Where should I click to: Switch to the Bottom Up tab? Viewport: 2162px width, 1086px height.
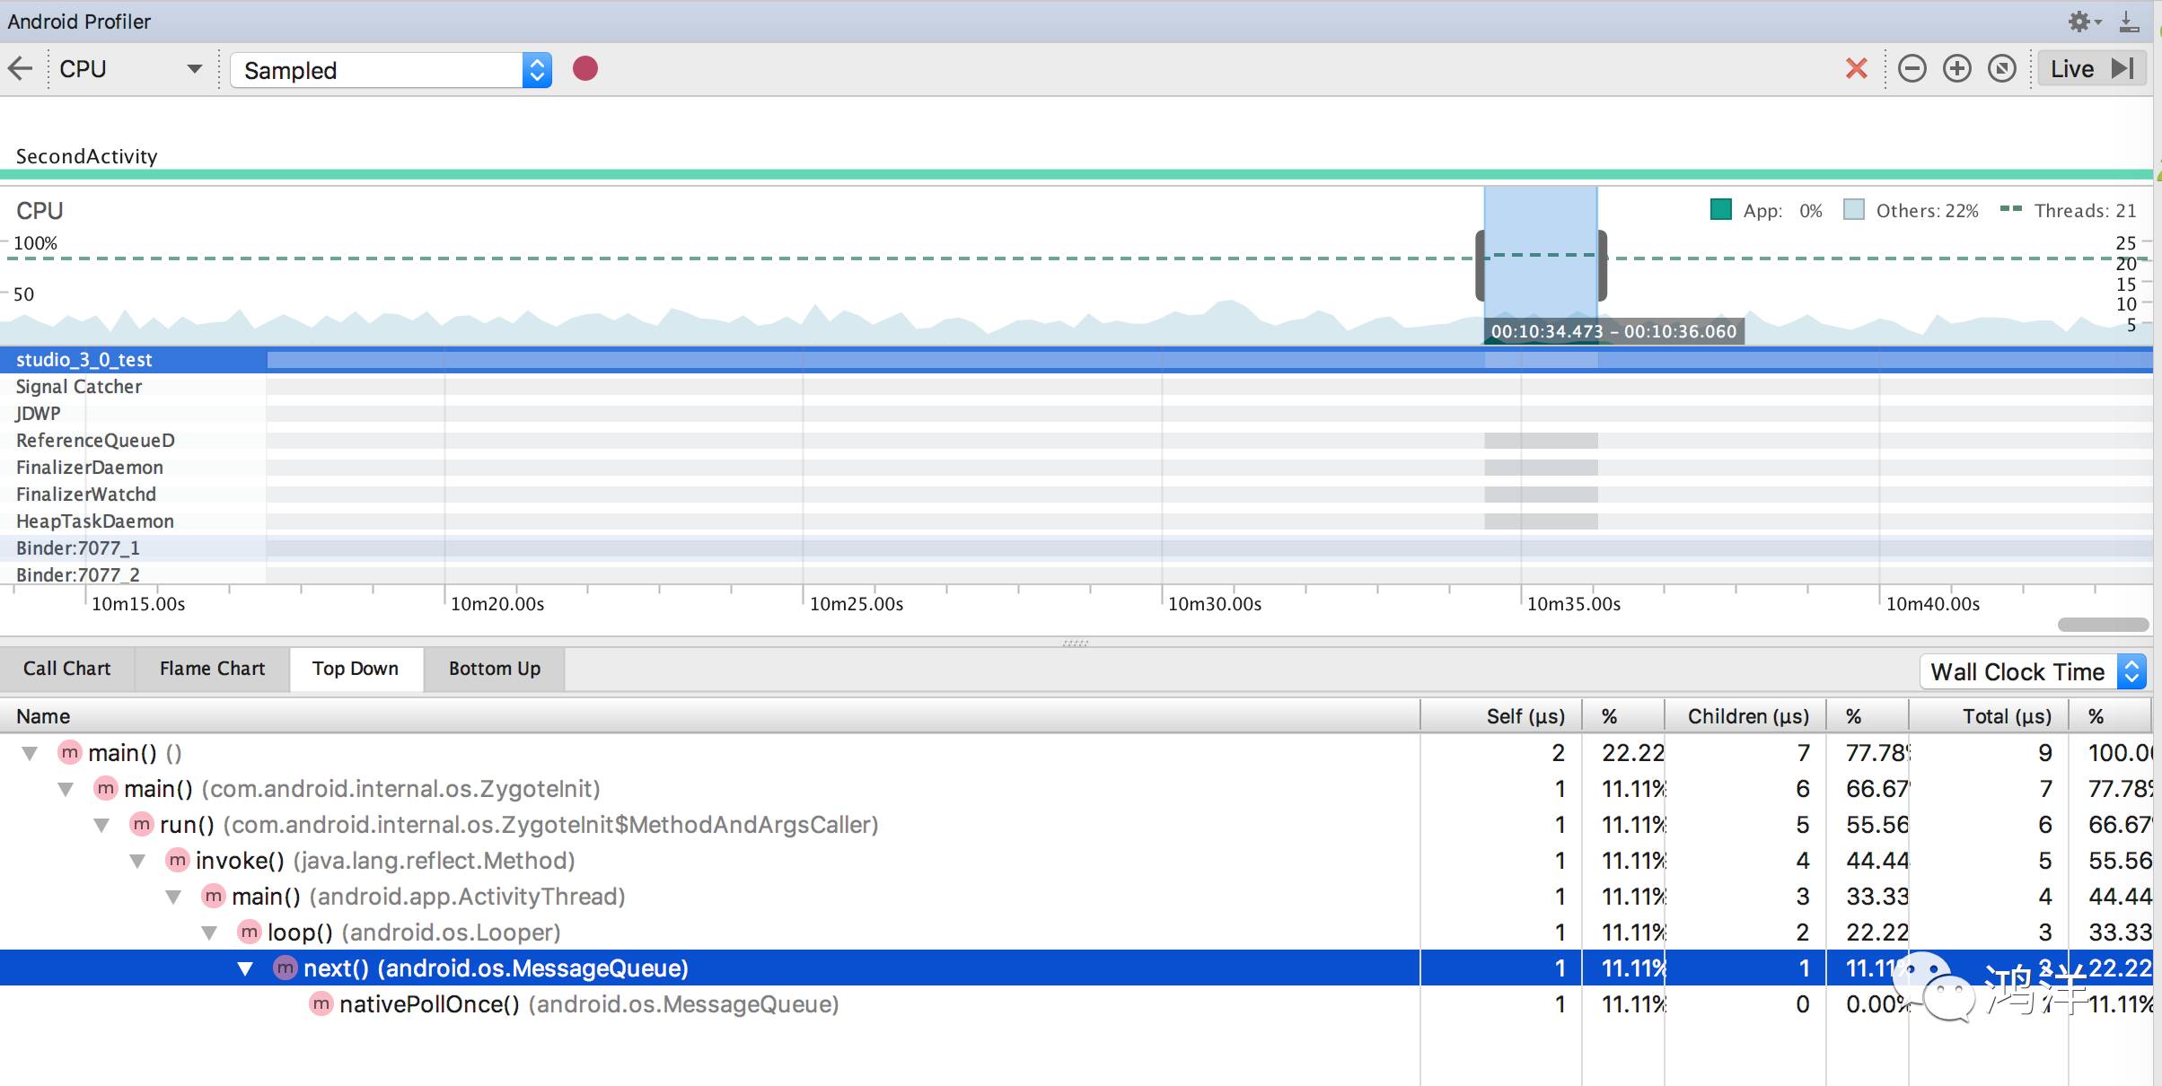pos(494,669)
